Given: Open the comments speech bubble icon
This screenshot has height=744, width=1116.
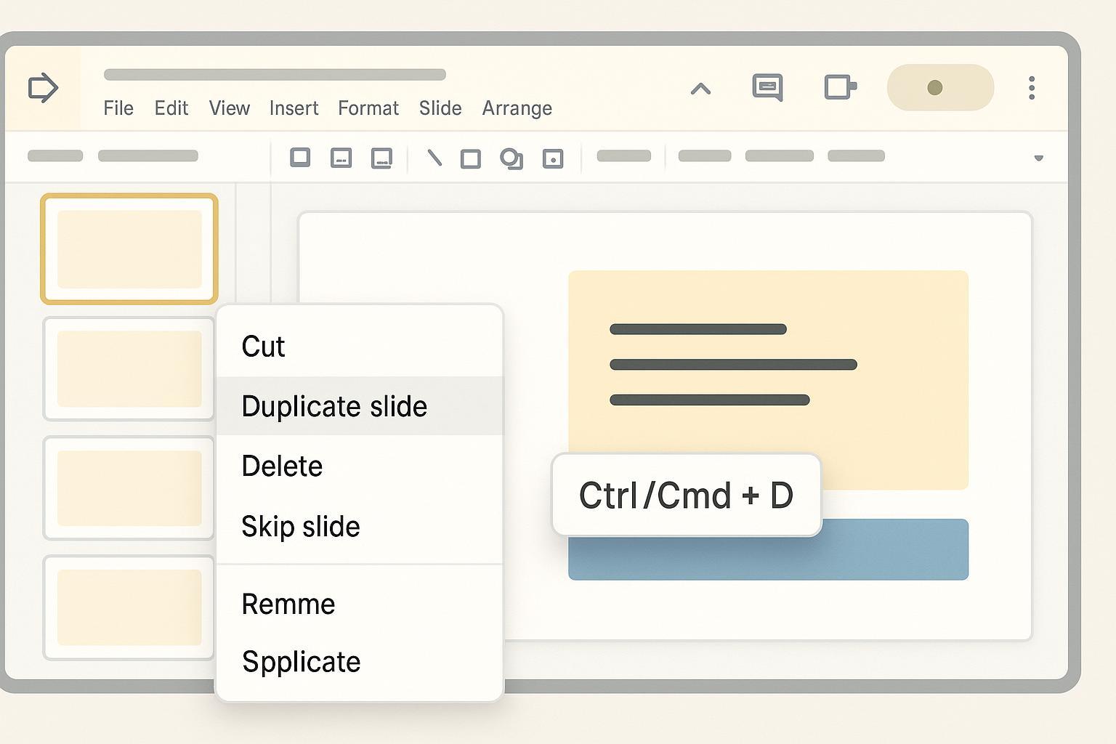Looking at the screenshot, I should pos(767,87).
